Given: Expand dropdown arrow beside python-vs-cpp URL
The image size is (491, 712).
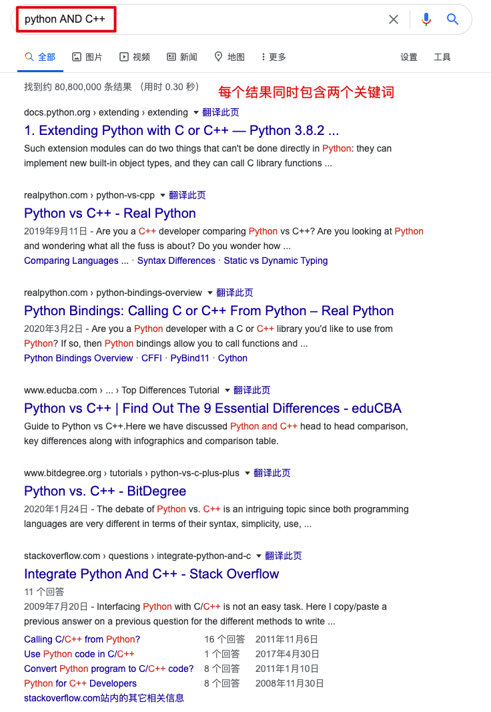Looking at the screenshot, I should pyautogui.click(x=163, y=196).
